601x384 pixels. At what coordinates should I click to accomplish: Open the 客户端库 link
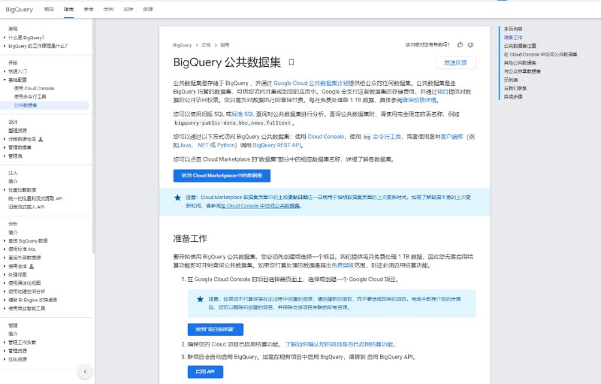pos(452,137)
